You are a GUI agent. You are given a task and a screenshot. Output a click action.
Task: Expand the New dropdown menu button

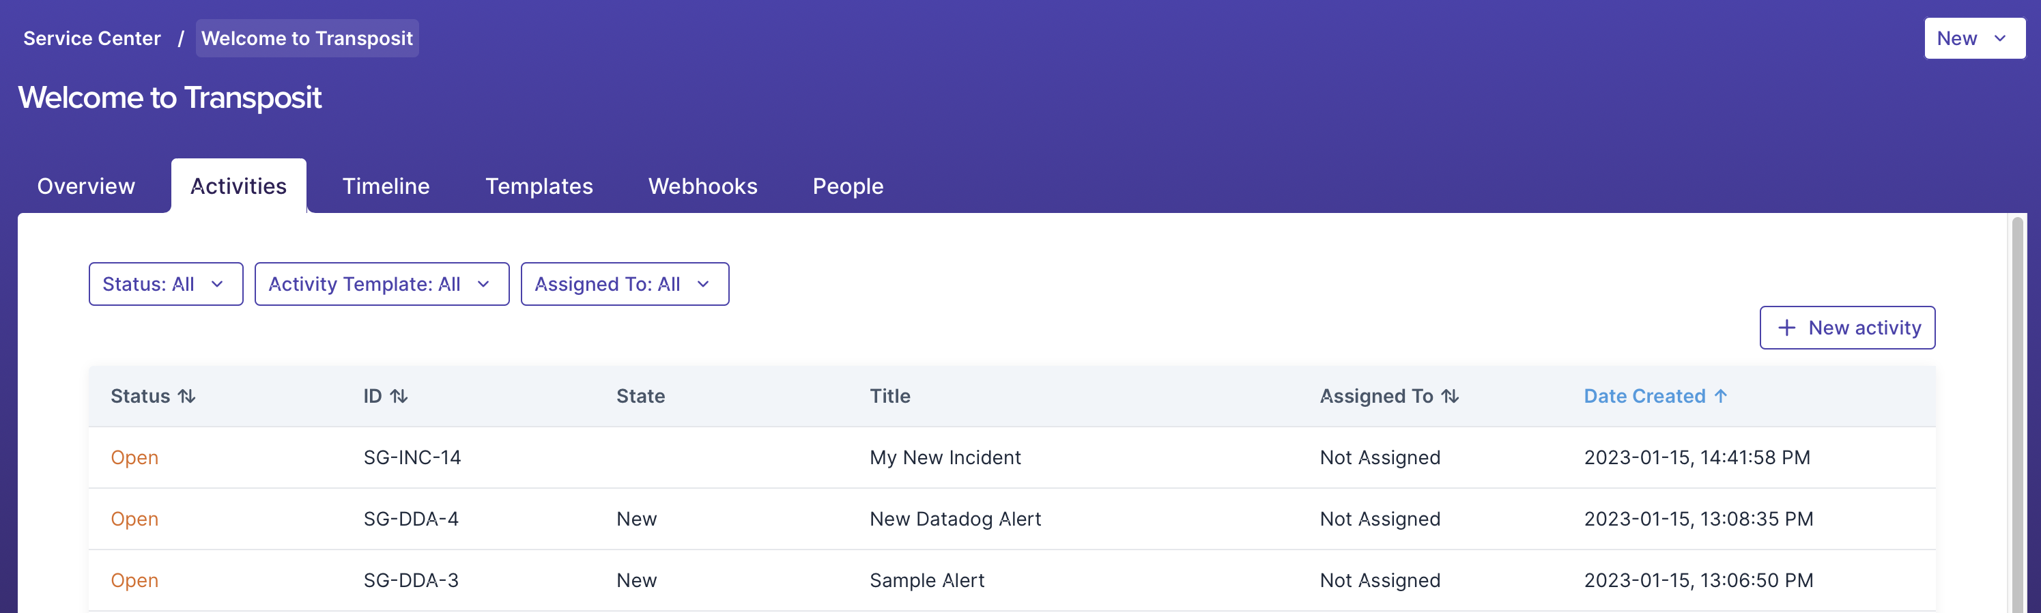coord(1973,38)
